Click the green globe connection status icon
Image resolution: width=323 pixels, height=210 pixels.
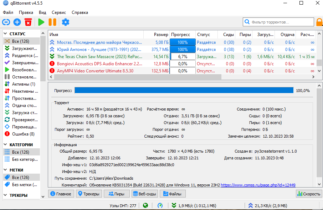coord(145,205)
